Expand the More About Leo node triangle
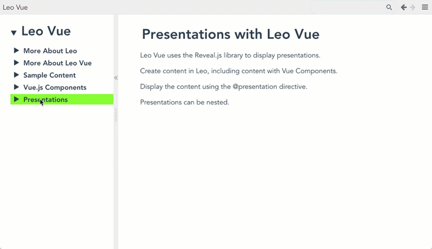Viewport: 432px width, 249px height. point(17,50)
